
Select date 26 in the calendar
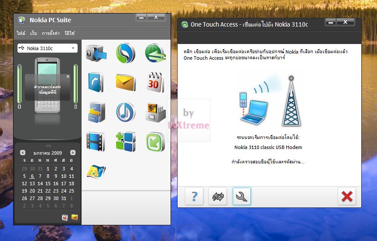point(24,199)
